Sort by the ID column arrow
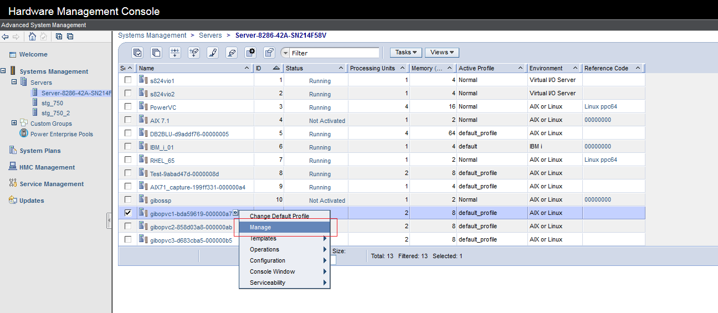 [x=276, y=68]
